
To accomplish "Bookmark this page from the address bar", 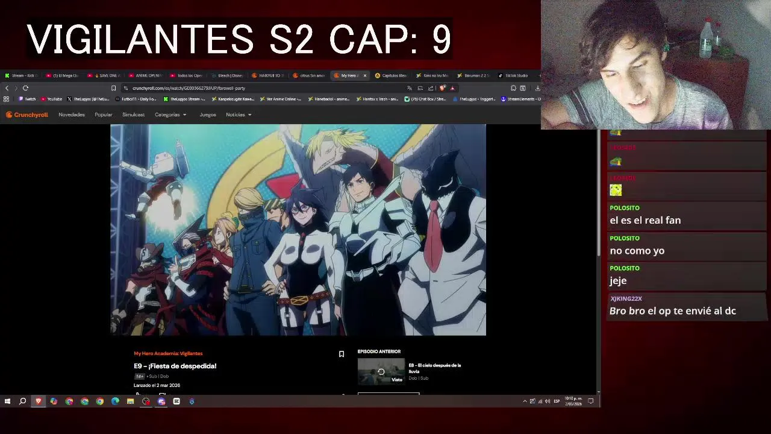I will (113, 88).
